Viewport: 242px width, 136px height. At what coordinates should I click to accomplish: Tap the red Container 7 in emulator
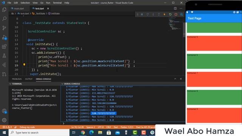pyautogui.click(x=214, y=79)
